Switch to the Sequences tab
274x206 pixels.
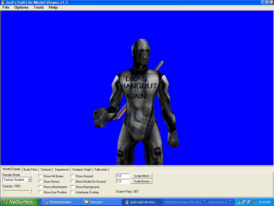(x=62, y=170)
